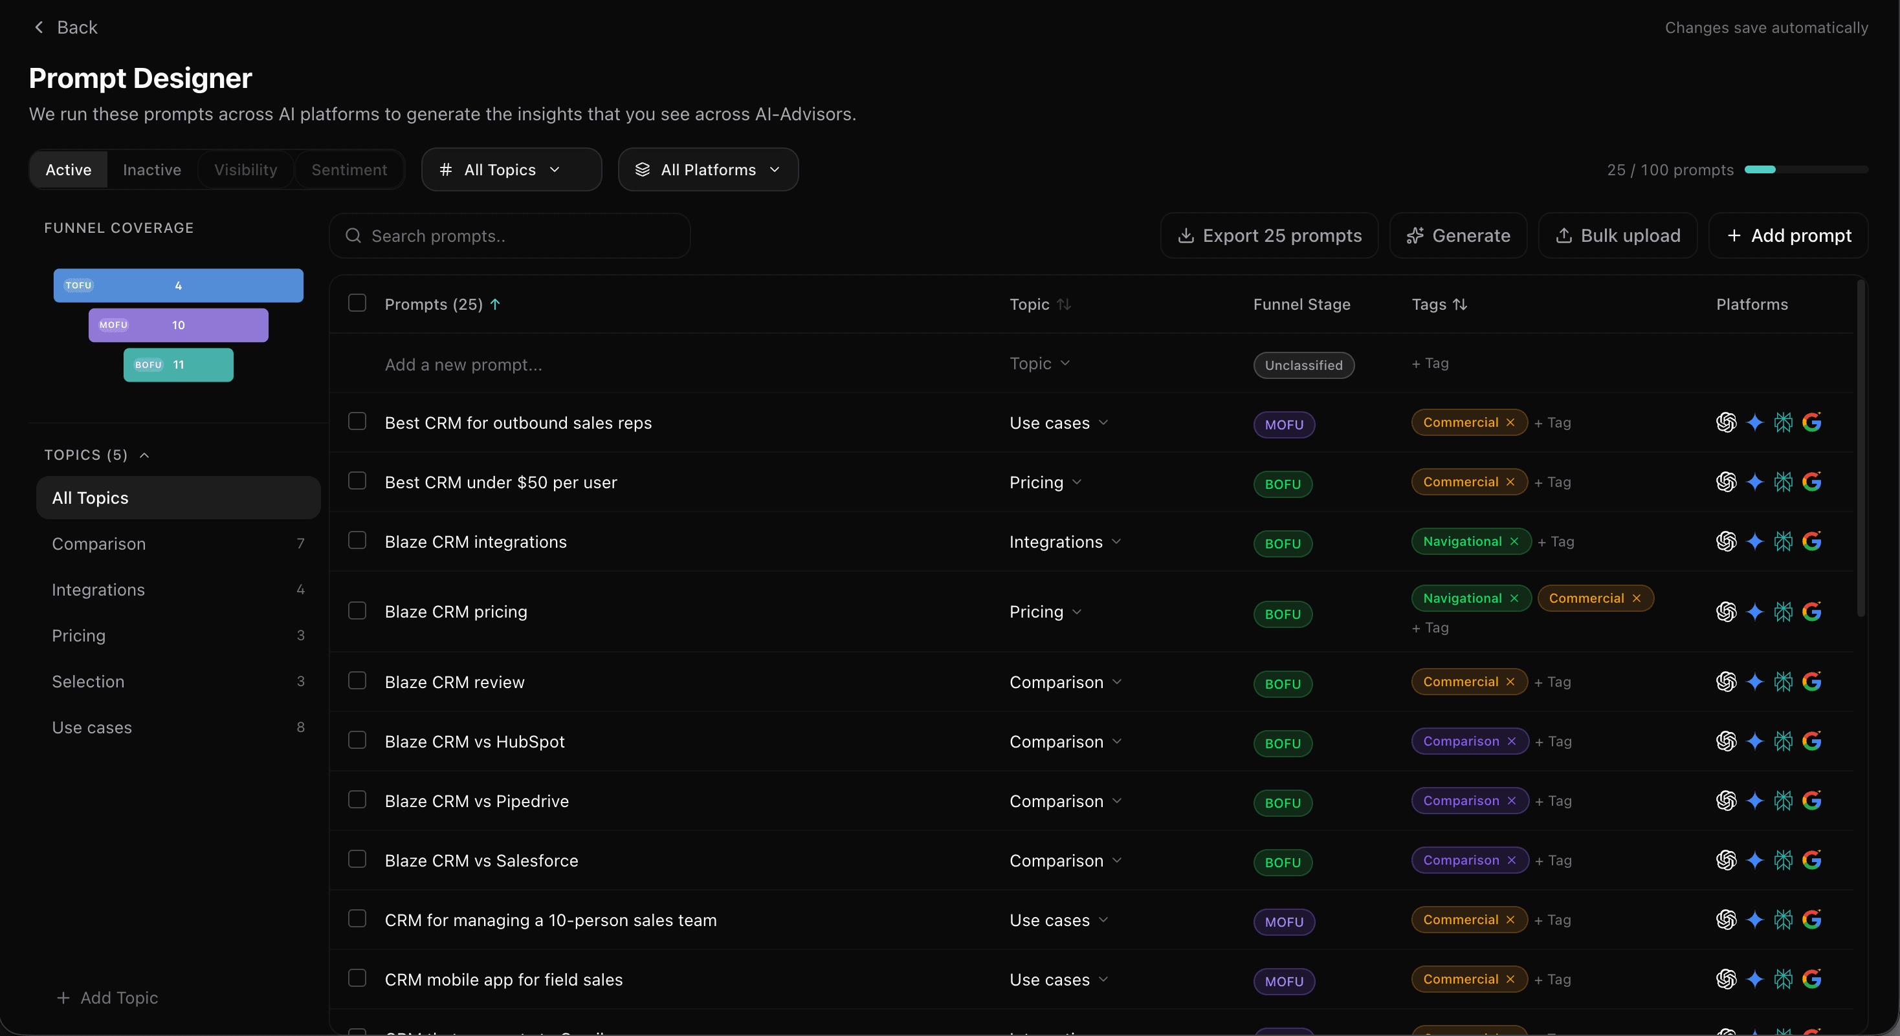Click the Perplexity icon in Blaze CRM vs Pipedrive row

1783,801
